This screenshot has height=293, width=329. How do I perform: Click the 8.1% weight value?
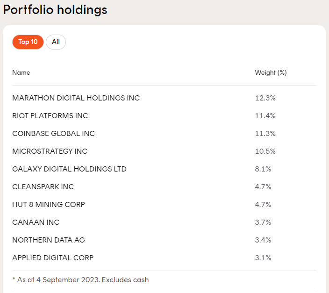pos(263,169)
